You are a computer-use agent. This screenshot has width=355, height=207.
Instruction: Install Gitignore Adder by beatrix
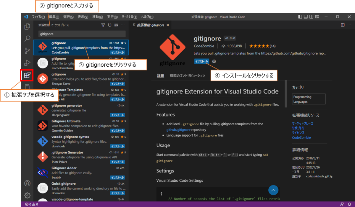tap(117, 178)
